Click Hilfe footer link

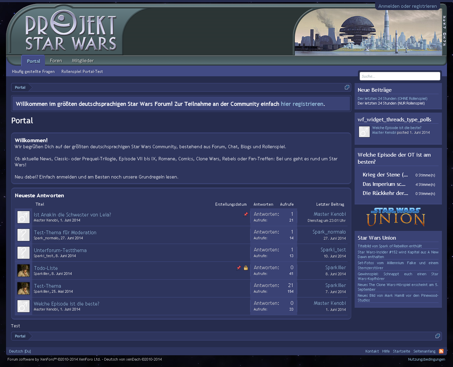click(x=386, y=351)
